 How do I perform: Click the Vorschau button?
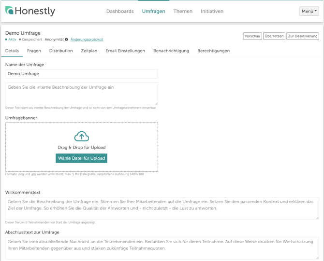(252, 36)
